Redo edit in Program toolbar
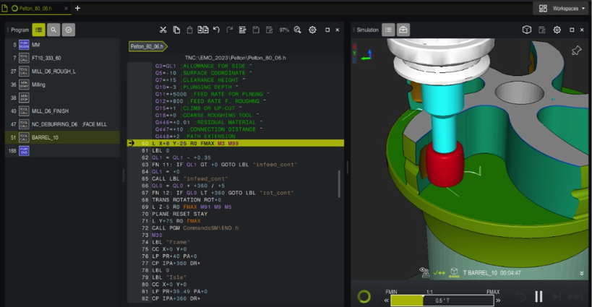Viewport: 592px width, 307px height. pyautogui.click(x=230, y=30)
